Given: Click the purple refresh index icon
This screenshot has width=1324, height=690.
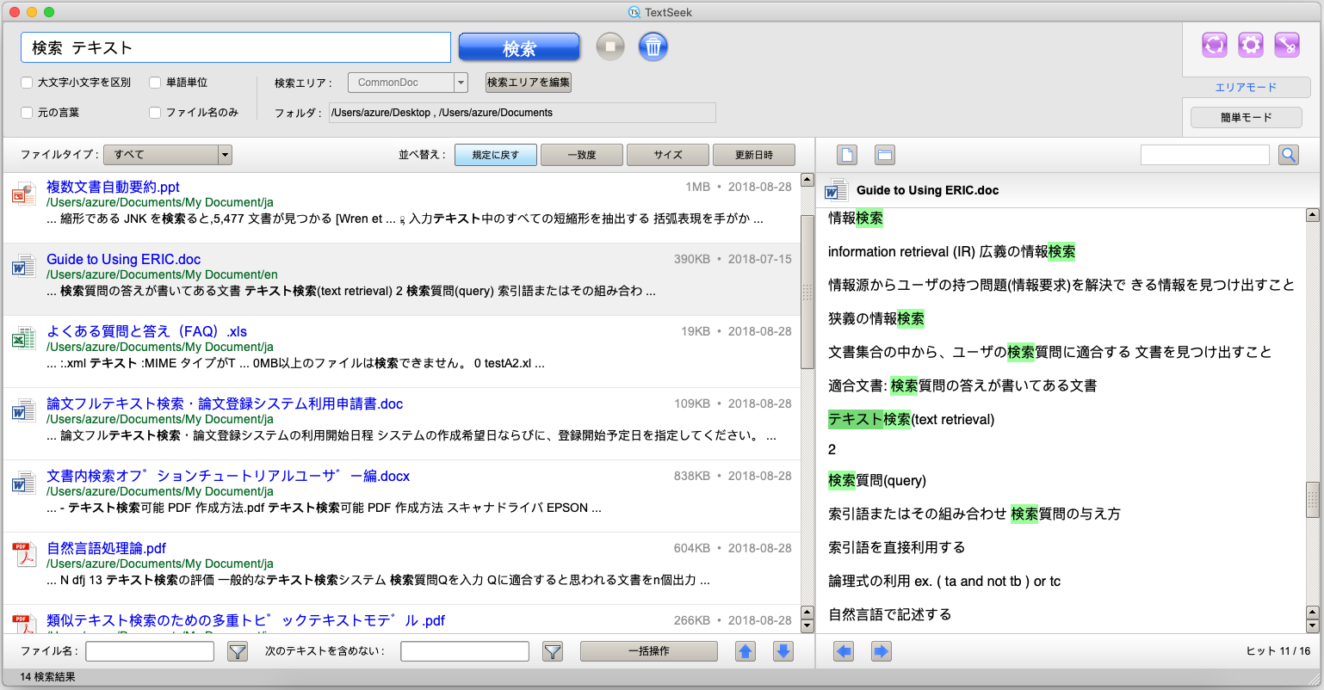Looking at the screenshot, I should [x=1214, y=45].
